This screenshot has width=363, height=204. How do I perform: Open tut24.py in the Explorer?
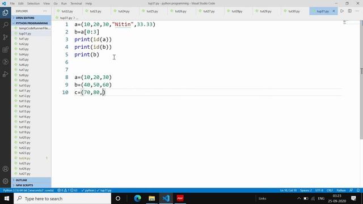[24, 158]
